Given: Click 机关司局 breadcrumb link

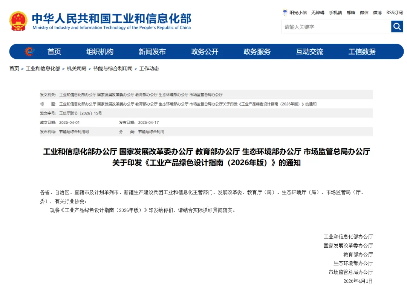Looking at the screenshot, I should [x=77, y=69].
